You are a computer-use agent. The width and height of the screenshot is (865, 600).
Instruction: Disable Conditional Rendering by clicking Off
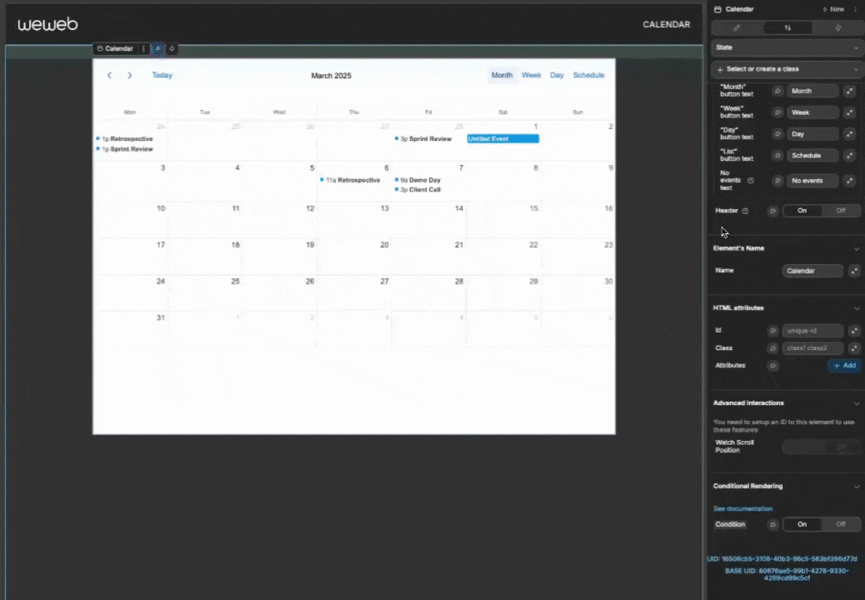point(840,524)
